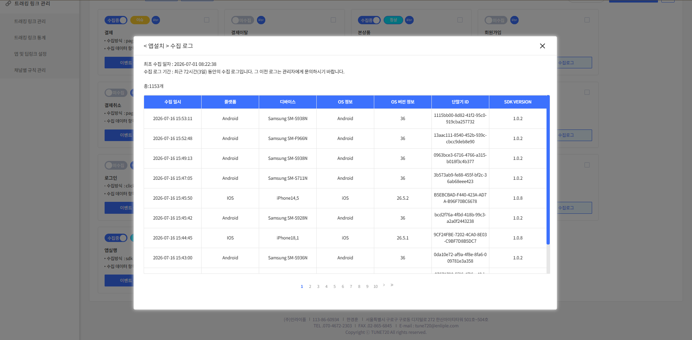Screen dimensions: 692x340
Task: Go to next page with the single arrow
Action: coord(384,285)
